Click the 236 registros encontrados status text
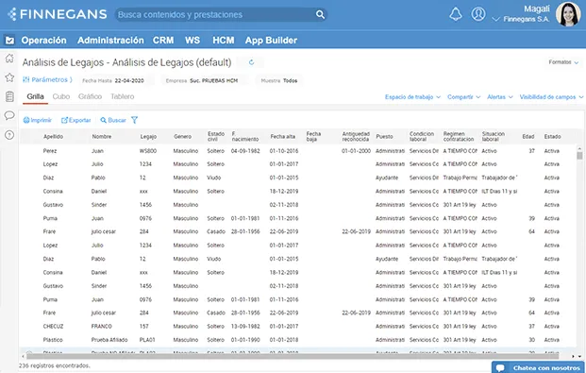The height and width of the screenshot is (373, 586). pyautogui.click(x=55, y=365)
